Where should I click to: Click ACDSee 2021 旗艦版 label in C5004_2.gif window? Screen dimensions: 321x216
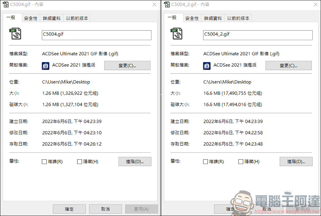coord(235,65)
